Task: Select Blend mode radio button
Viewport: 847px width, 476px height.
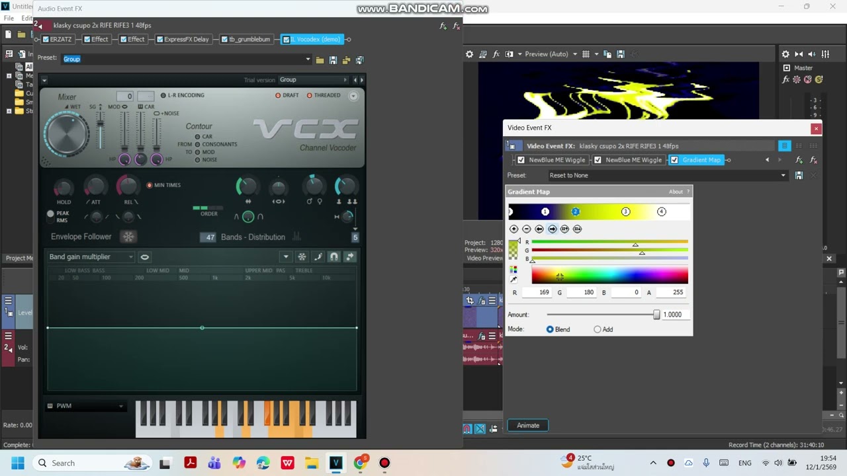Action: (550, 329)
